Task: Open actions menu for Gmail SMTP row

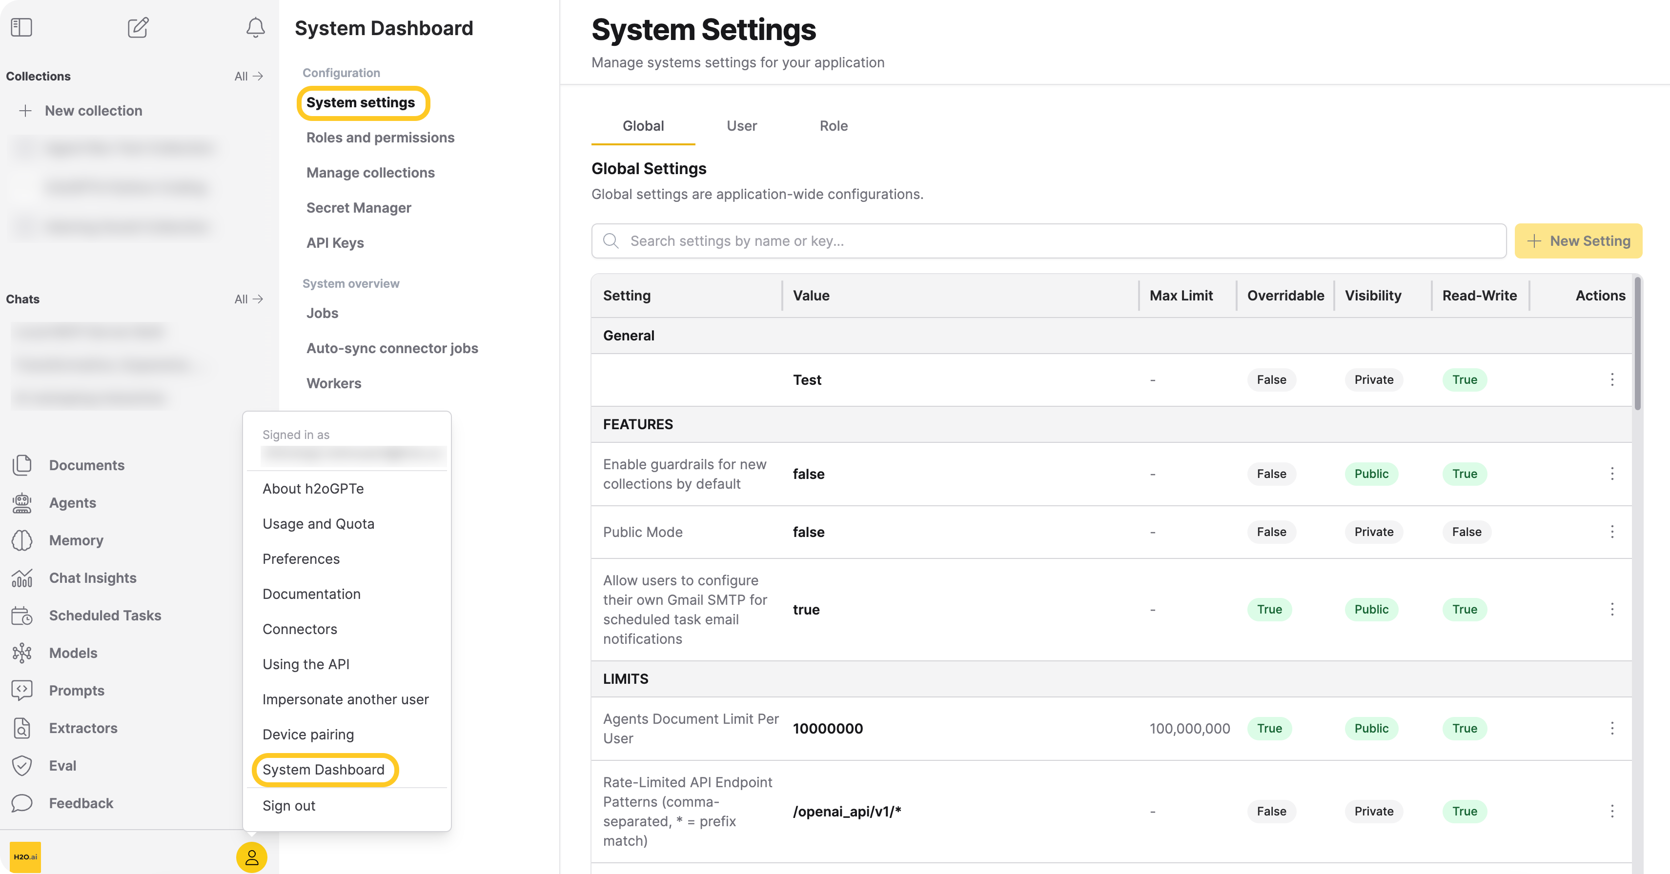Action: click(x=1612, y=609)
